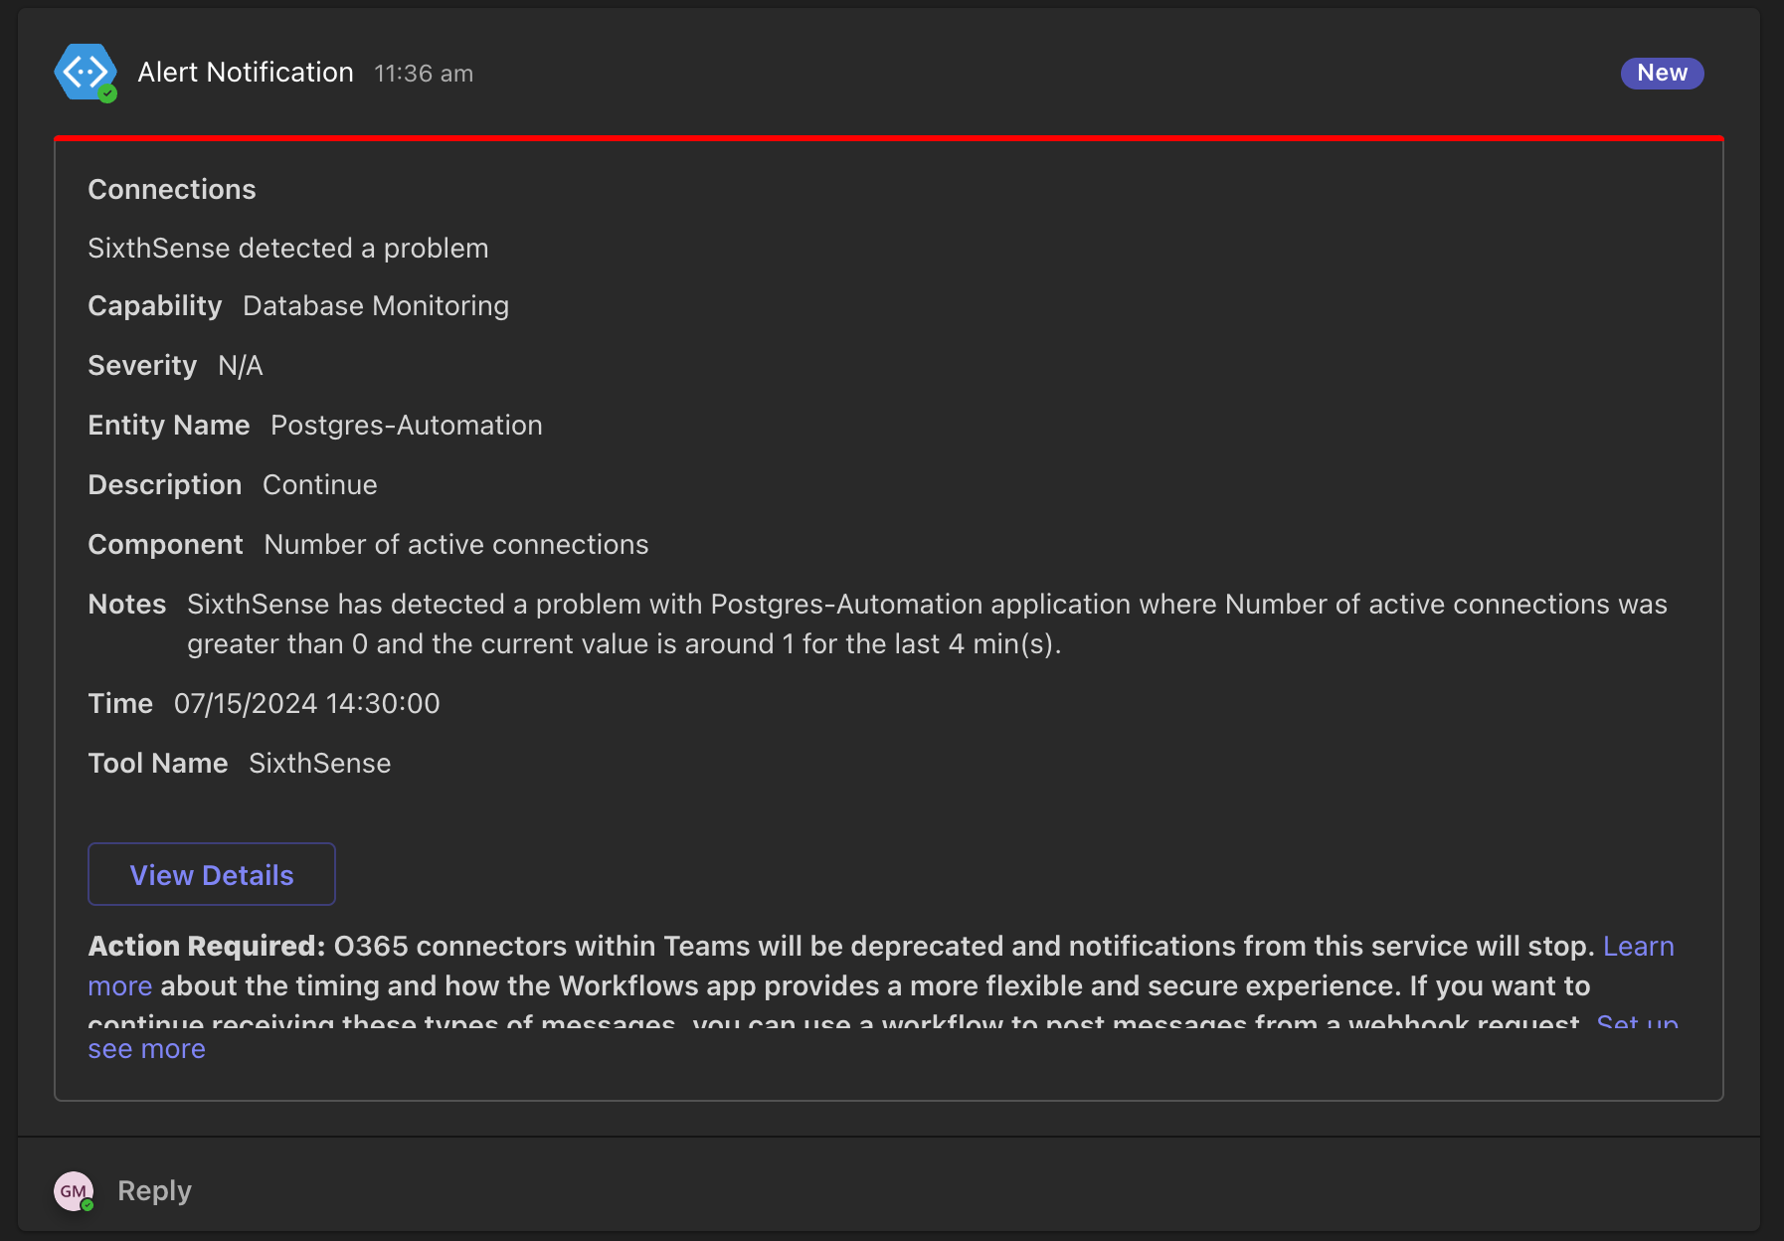Select 'SixthSense detected a problem' text

click(x=288, y=248)
